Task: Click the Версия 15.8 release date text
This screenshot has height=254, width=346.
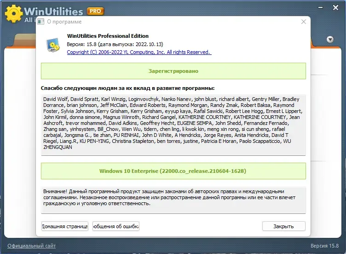Action: 115,44
